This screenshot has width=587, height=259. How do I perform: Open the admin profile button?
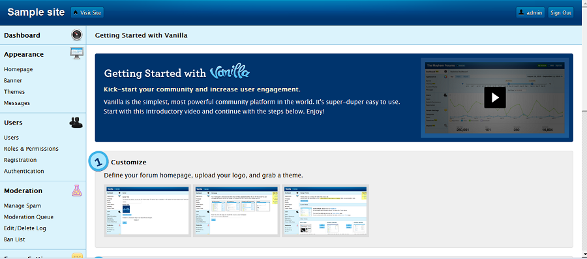[530, 13]
